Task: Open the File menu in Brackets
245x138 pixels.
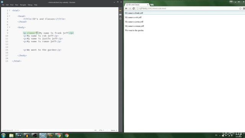Action: tap(3, 5)
